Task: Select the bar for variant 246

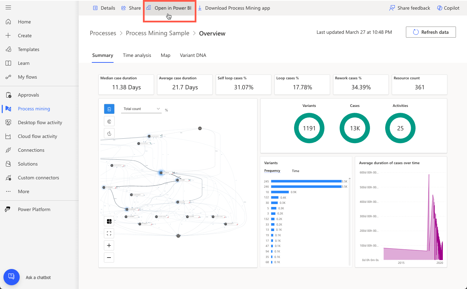Action: 306,187
